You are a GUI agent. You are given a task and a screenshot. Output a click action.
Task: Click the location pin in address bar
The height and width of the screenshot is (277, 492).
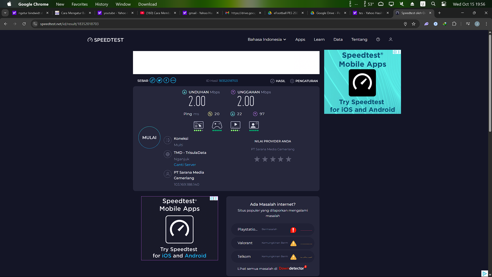point(405,24)
